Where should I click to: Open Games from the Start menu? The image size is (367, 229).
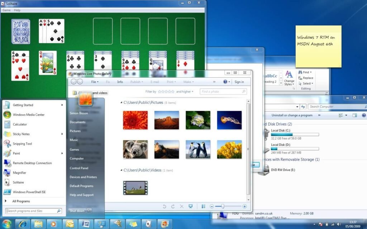(x=74, y=149)
